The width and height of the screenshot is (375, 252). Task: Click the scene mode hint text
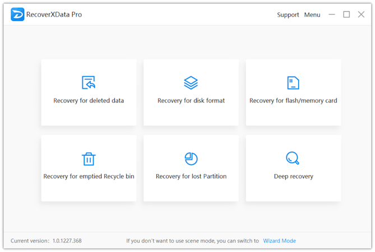coord(192,241)
